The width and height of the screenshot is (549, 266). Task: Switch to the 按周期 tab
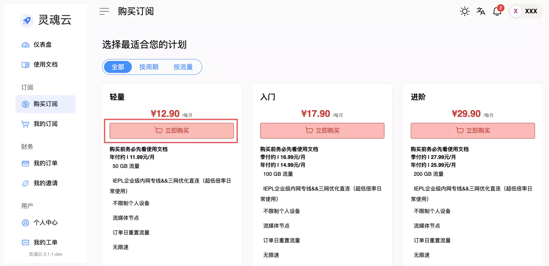point(149,67)
